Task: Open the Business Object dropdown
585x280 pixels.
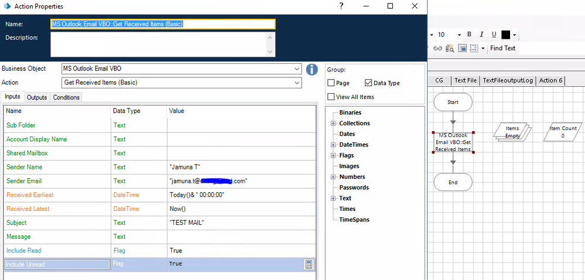Action: [x=297, y=69]
